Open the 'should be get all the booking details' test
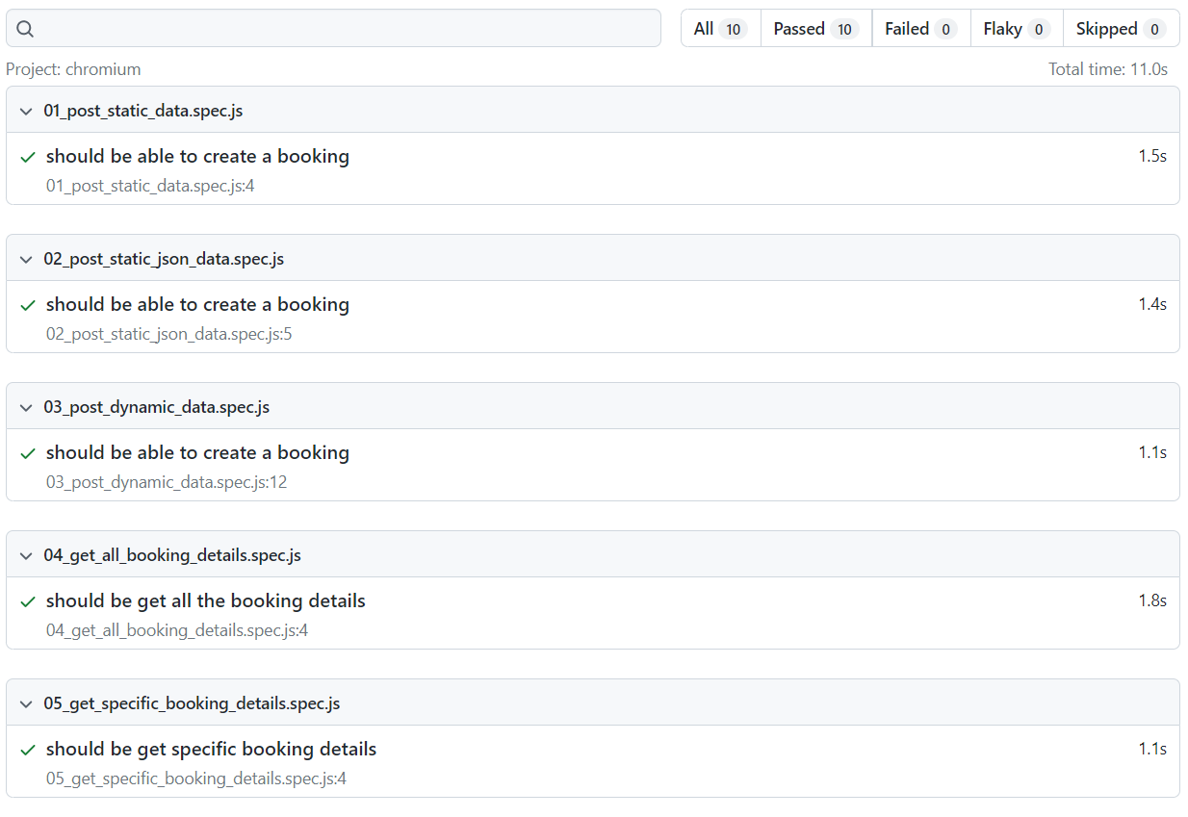Screen dimensions: 1188x817 (205, 601)
